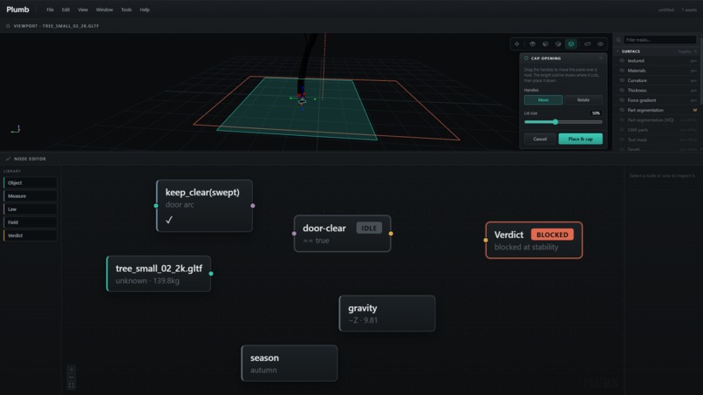Toggle visibility of the Curvature mask

622,80
